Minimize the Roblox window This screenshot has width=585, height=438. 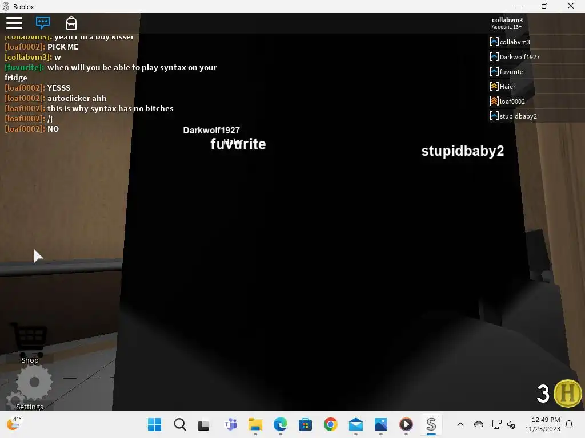click(519, 6)
